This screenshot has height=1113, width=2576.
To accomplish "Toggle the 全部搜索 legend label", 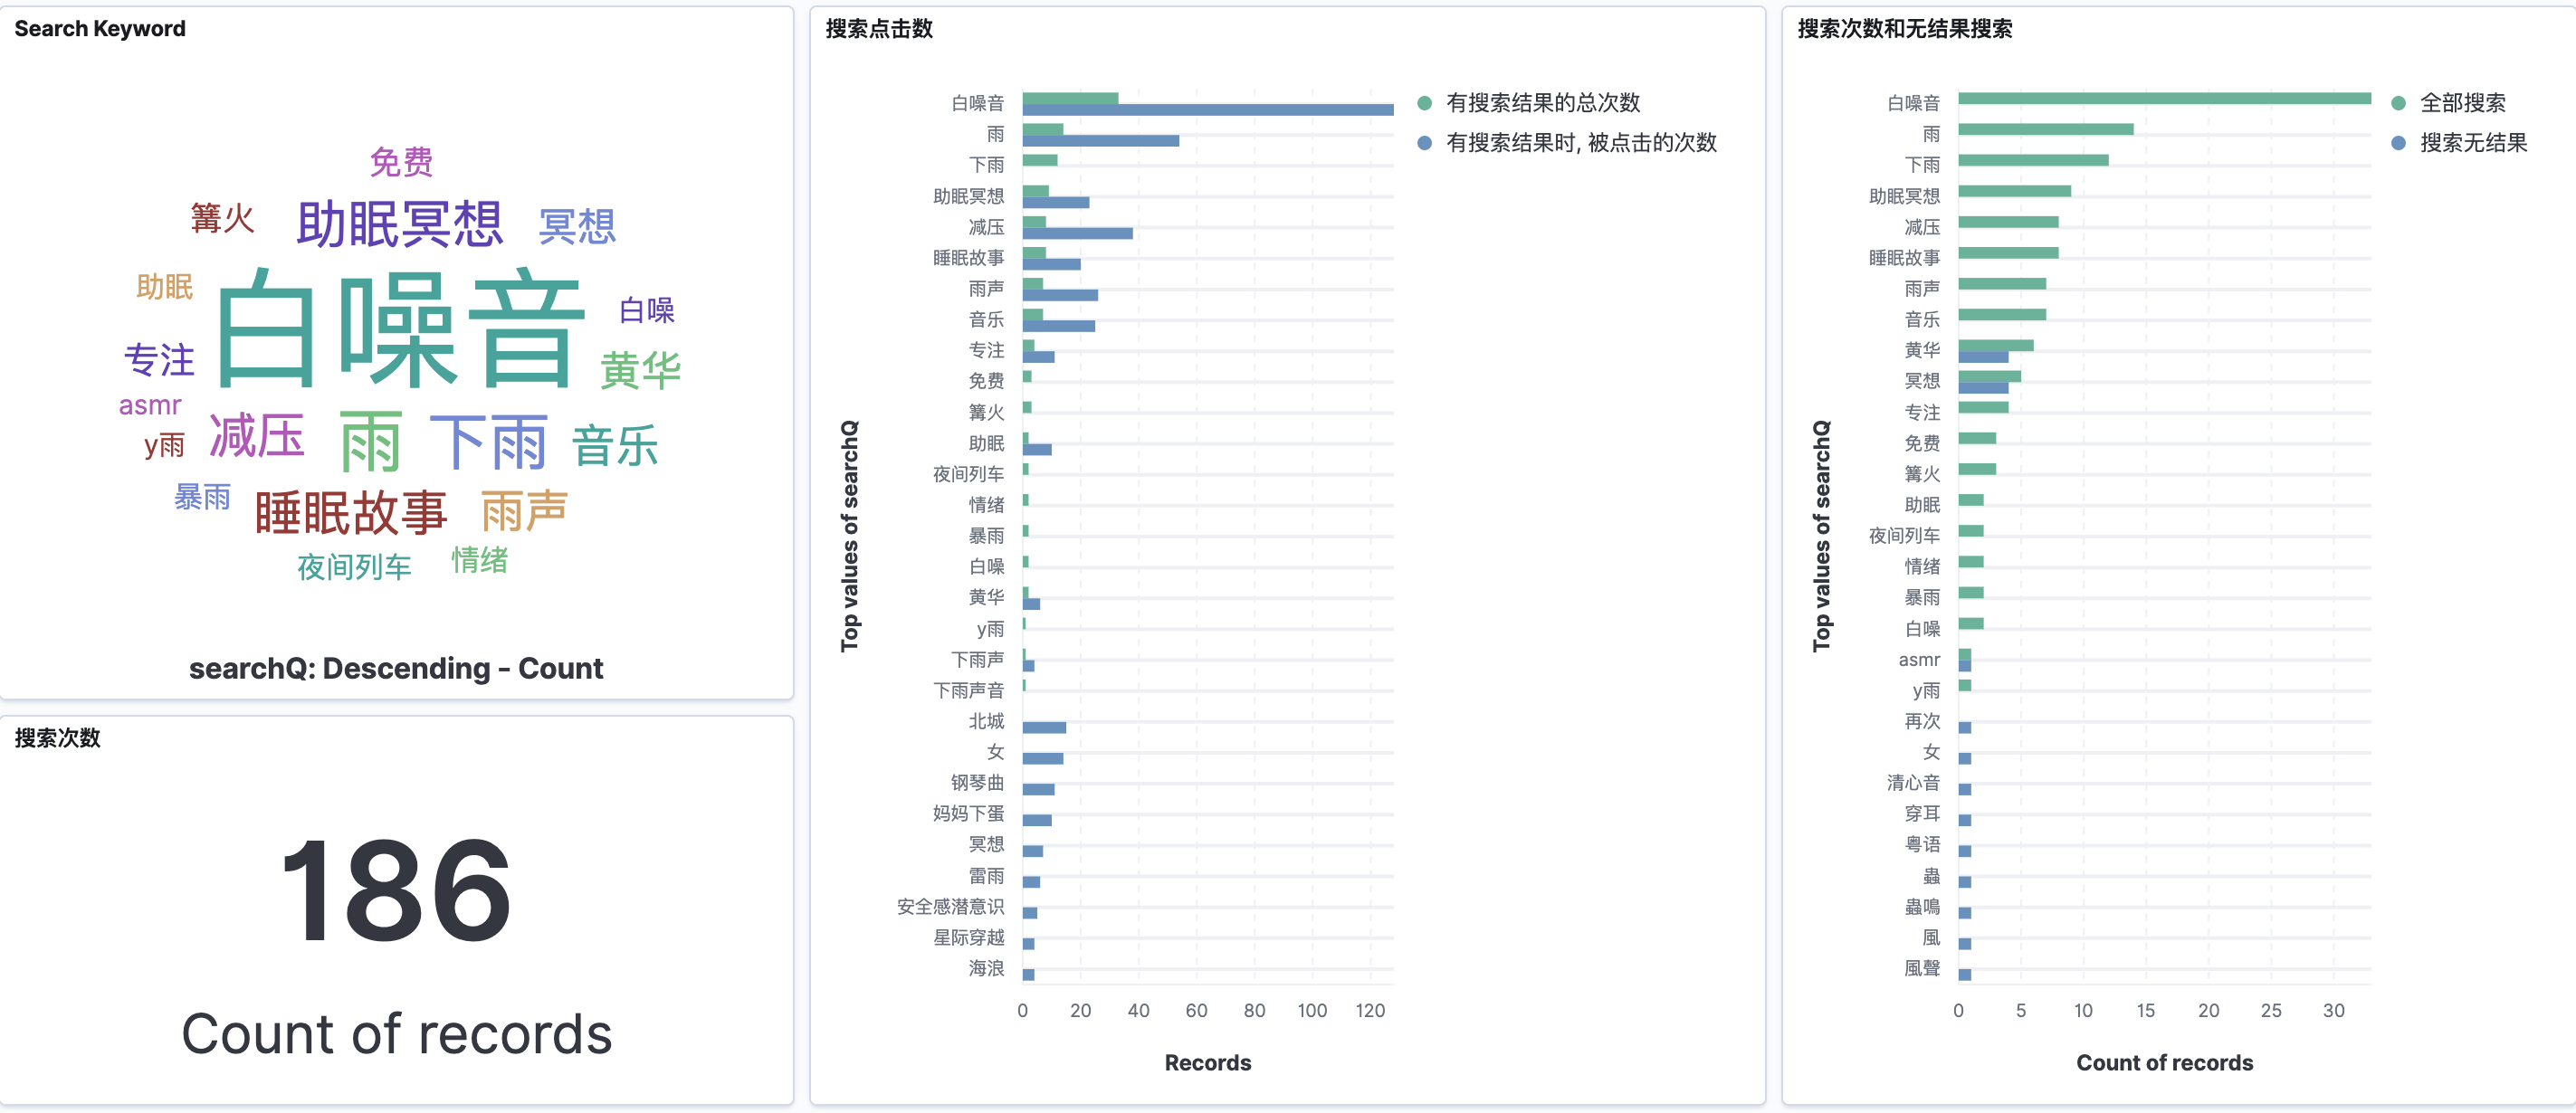I will pyautogui.click(x=2462, y=103).
